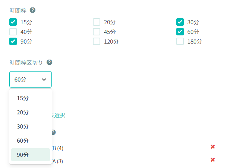Uncheck the 15分 time slot checkbox
230x168 pixels.
pyautogui.click(x=13, y=22)
